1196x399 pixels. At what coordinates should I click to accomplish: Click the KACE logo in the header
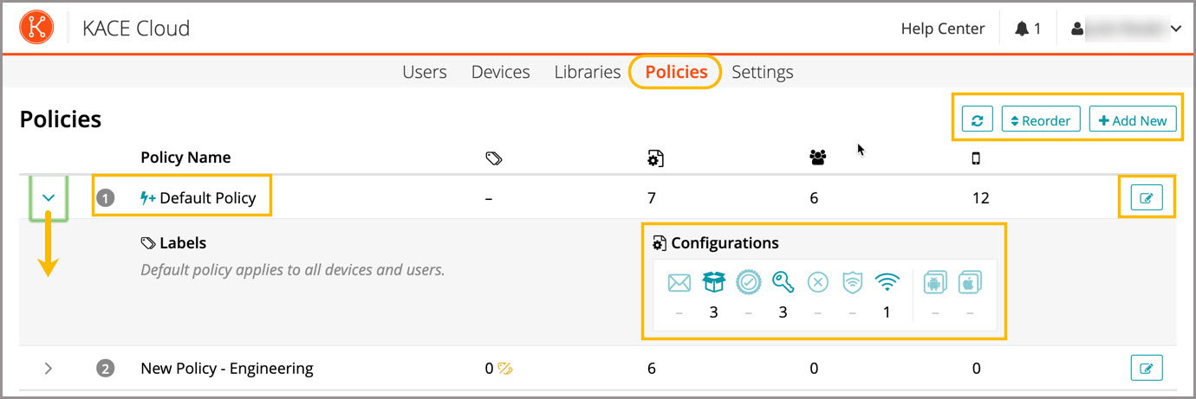point(36,28)
